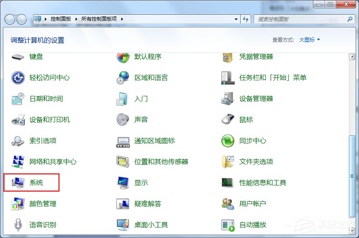
Task: Open the 默认程序 icon
Action: point(123,57)
